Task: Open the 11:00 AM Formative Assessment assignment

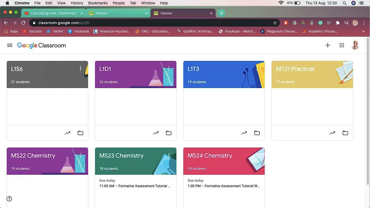Action: click(x=135, y=186)
